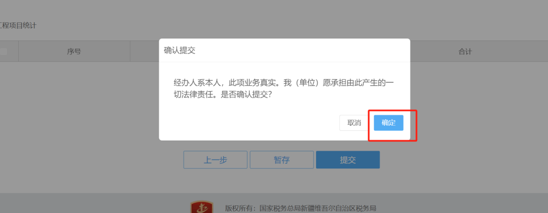Toggle the select-all checkbox in table header
Screen dimensions: 548x213
[x=3, y=51]
